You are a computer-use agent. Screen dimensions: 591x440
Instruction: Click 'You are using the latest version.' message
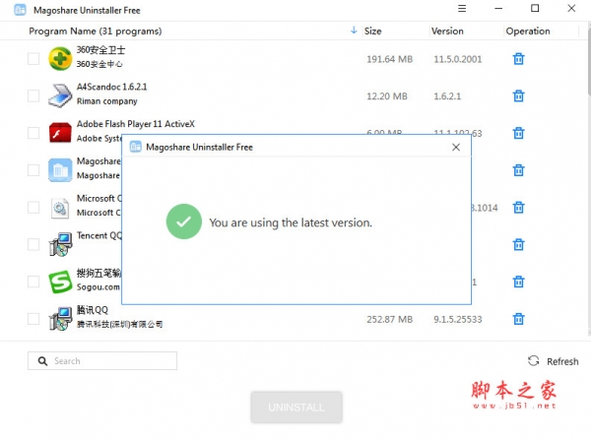[291, 222]
